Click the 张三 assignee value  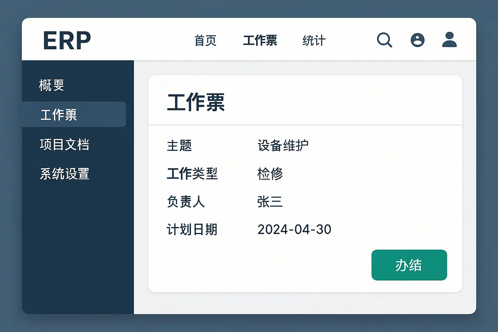[270, 202]
